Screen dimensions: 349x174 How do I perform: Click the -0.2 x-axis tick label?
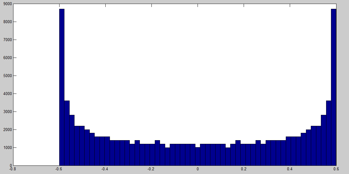151,169
